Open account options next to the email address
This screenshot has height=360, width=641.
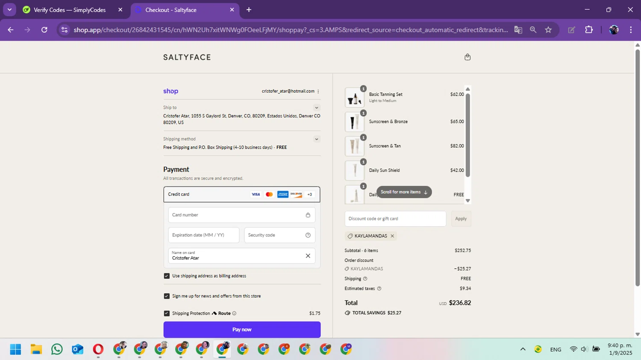(x=318, y=91)
